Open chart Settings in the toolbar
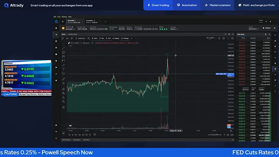This screenshot has height=157, width=279. click(x=125, y=38)
